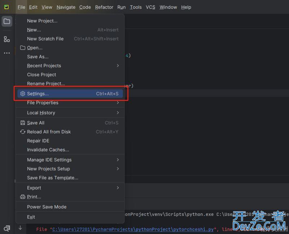The image size is (289, 234).
Task: Click the down arrow icon in run panel
Action: (x=20, y=228)
